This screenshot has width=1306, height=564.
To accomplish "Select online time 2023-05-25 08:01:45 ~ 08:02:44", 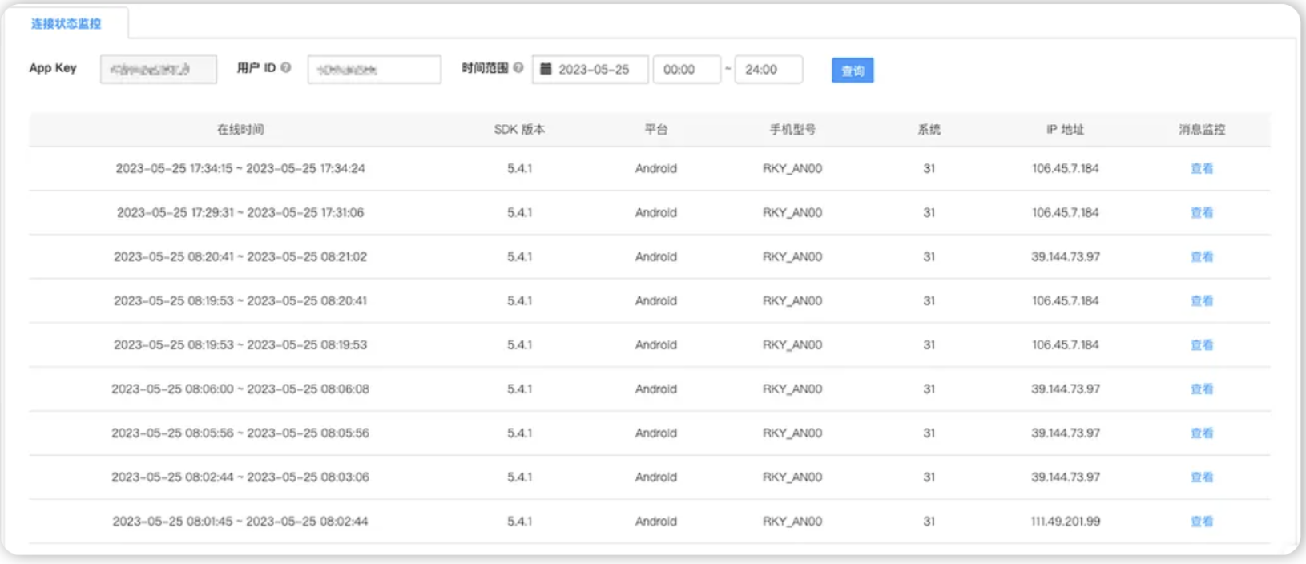I will point(240,521).
